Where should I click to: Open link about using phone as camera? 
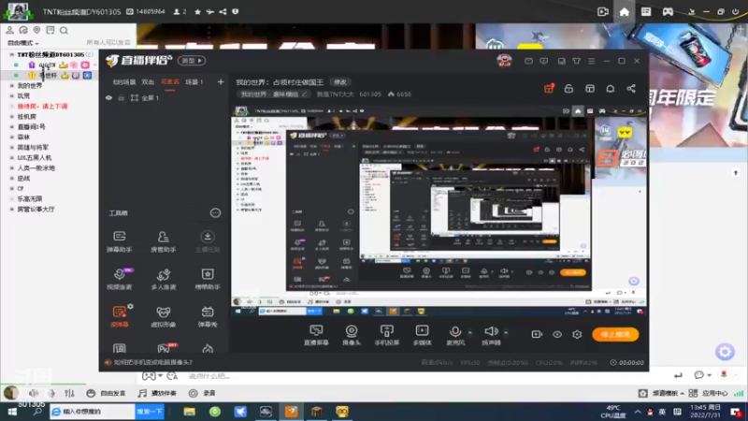click(x=152, y=362)
